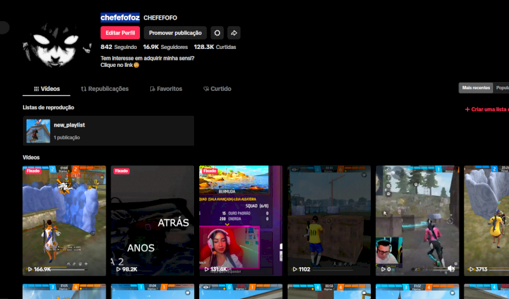Switch sorting to Popular

[502, 88]
